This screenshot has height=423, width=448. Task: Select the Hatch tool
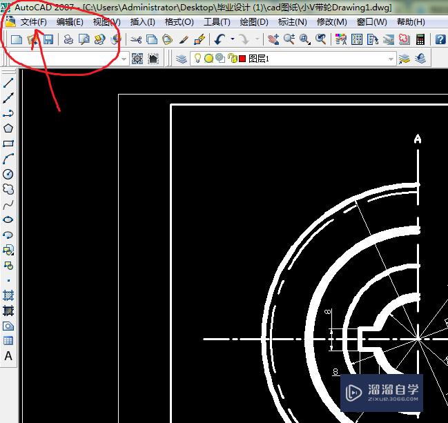point(8,295)
